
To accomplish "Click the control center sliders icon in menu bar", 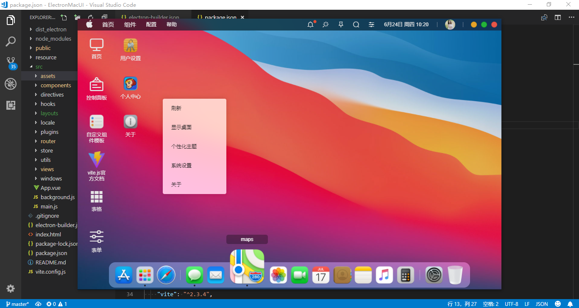I will (371, 24).
